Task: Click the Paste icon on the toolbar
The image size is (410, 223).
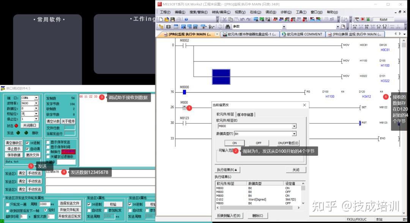Action: click(x=237, y=19)
